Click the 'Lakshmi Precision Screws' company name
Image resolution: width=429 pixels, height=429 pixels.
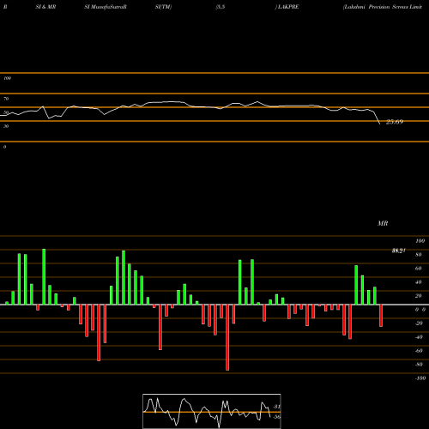[377, 7]
